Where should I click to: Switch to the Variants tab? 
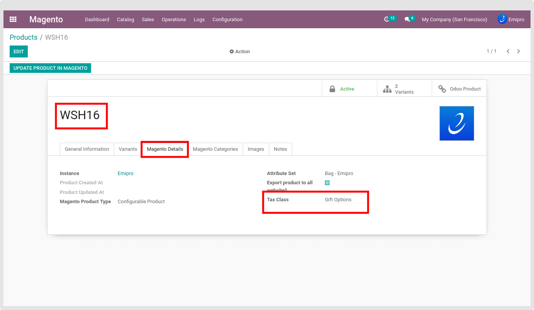coord(128,149)
